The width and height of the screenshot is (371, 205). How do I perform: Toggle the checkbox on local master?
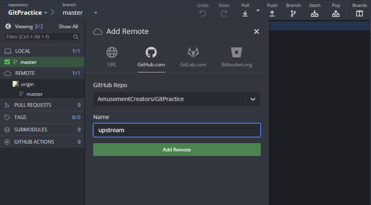(7, 62)
